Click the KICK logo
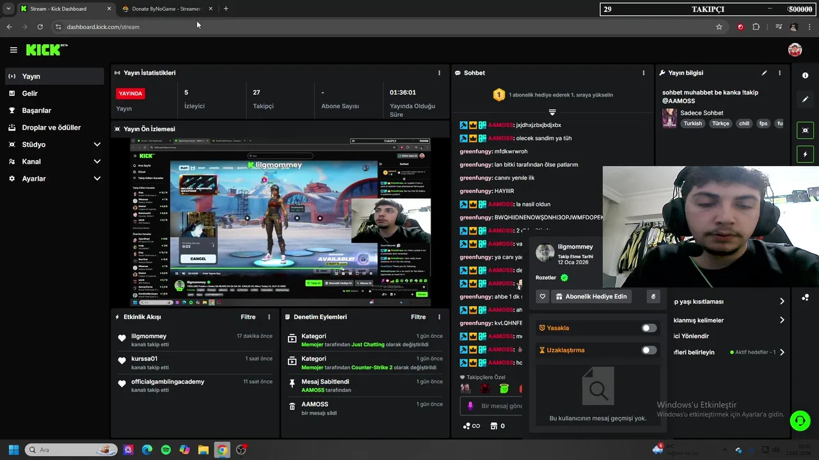This screenshot has height=460, width=819. point(46,50)
